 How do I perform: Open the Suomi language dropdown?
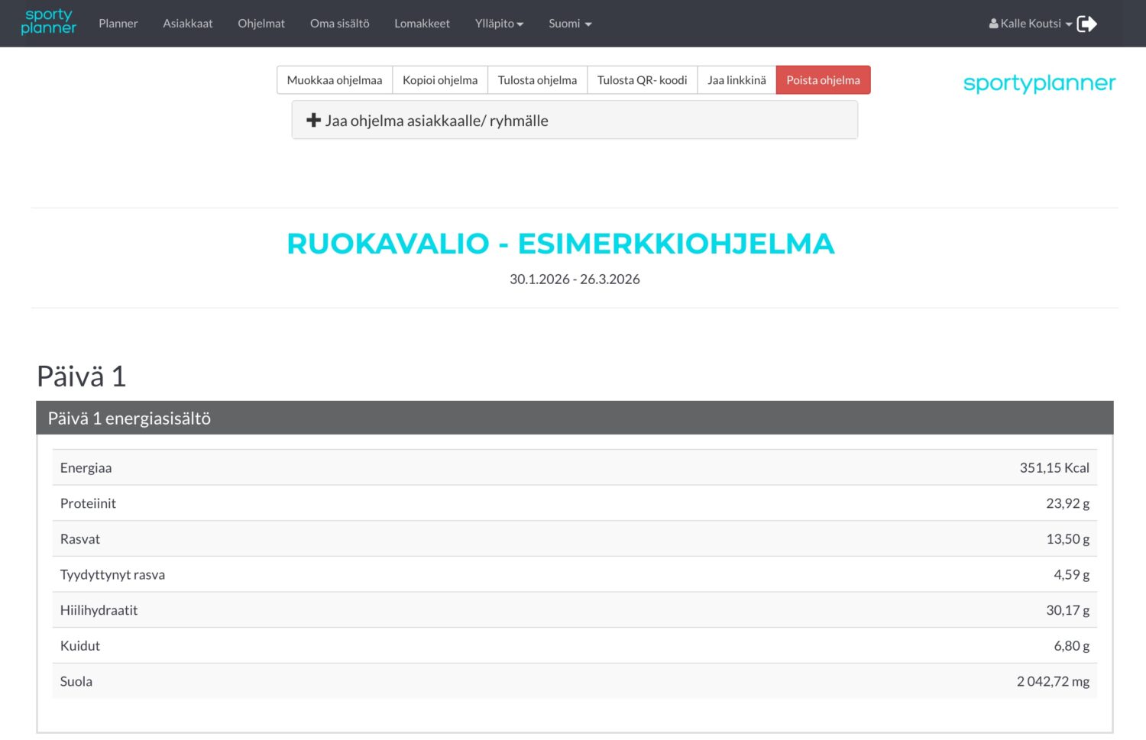[569, 24]
